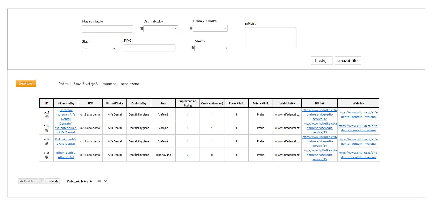Screen dimensions: 433x207
Task: Click the Položek 1-4 z 4 text
Action: 79,181
